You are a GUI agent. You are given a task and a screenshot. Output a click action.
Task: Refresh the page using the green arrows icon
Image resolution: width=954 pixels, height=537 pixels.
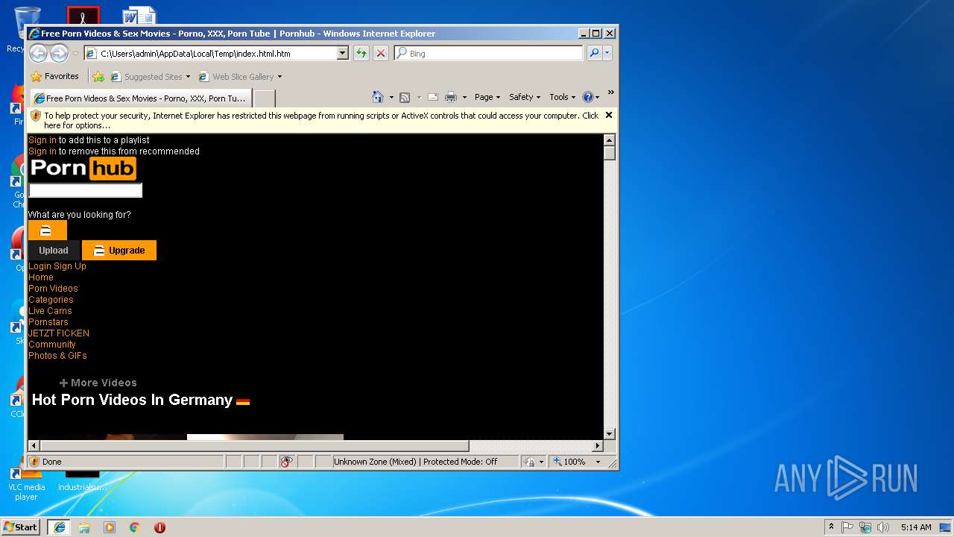pyautogui.click(x=361, y=53)
